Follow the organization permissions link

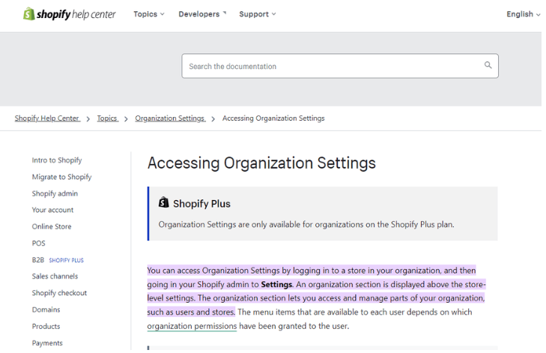click(x=192, y=326)
